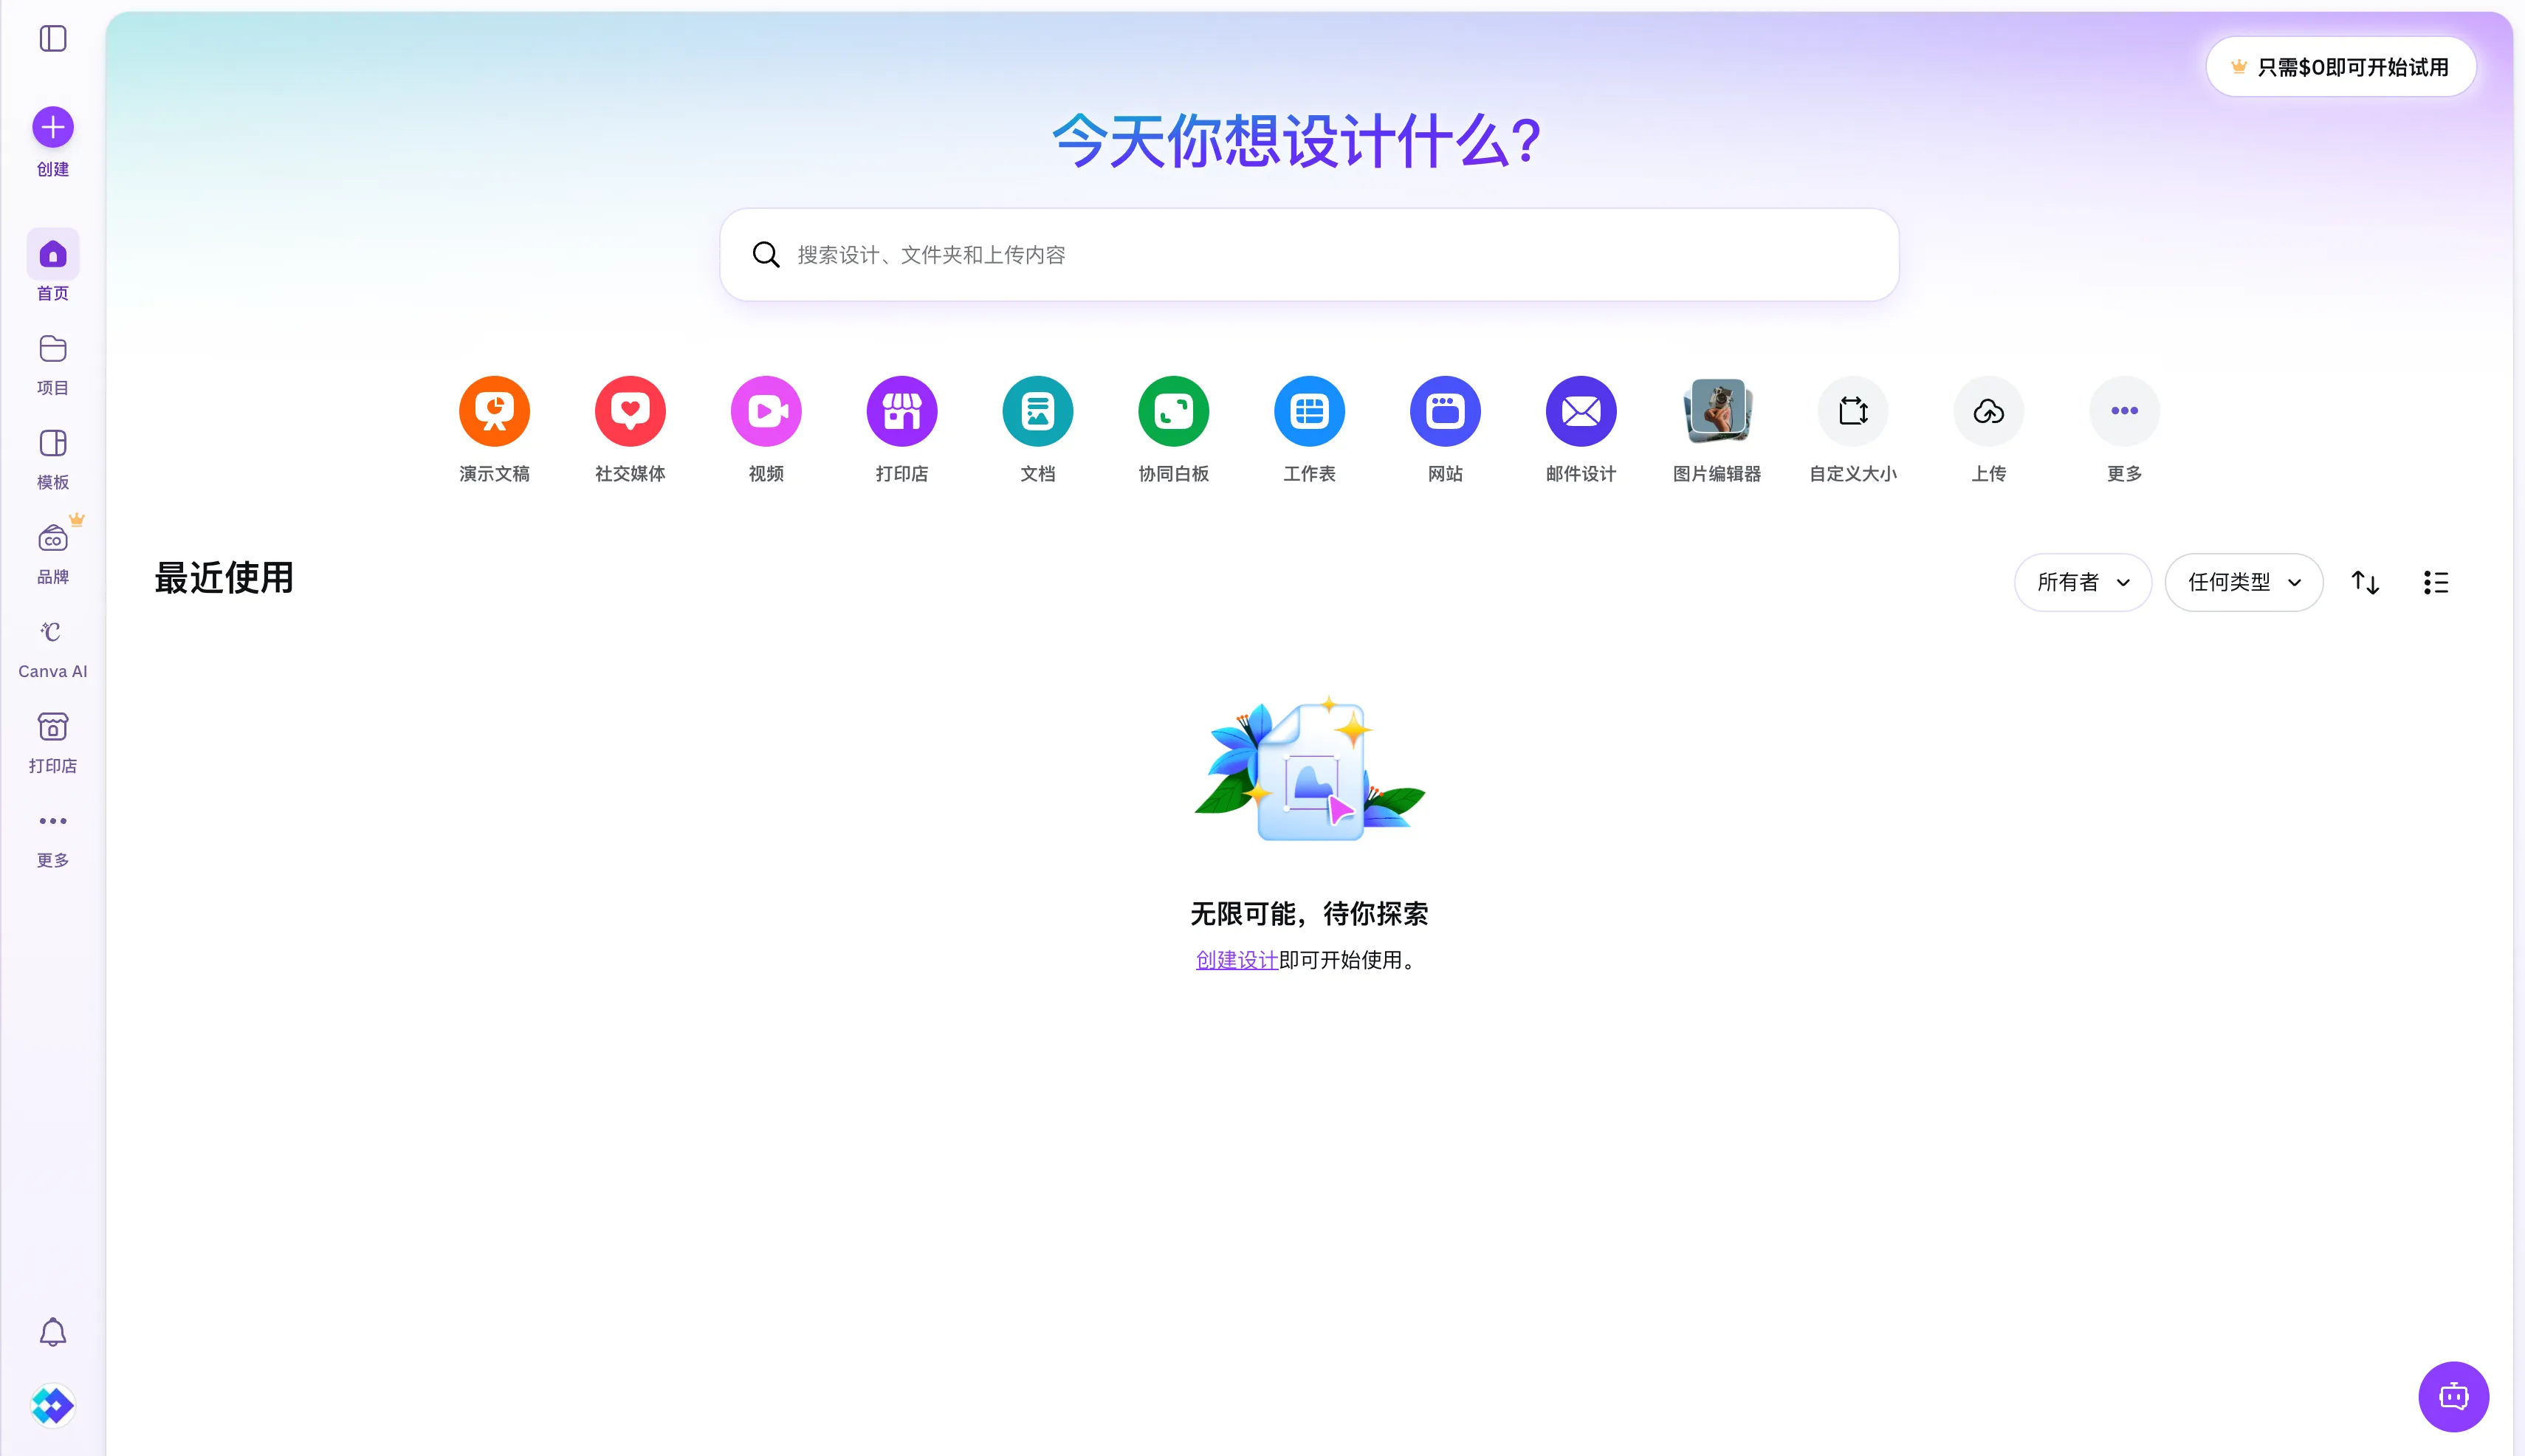This screenshot has width=2525, height=1456.
Task: Click the purple Create plus button
Action: pyautogui.click(x=53, y=127)
